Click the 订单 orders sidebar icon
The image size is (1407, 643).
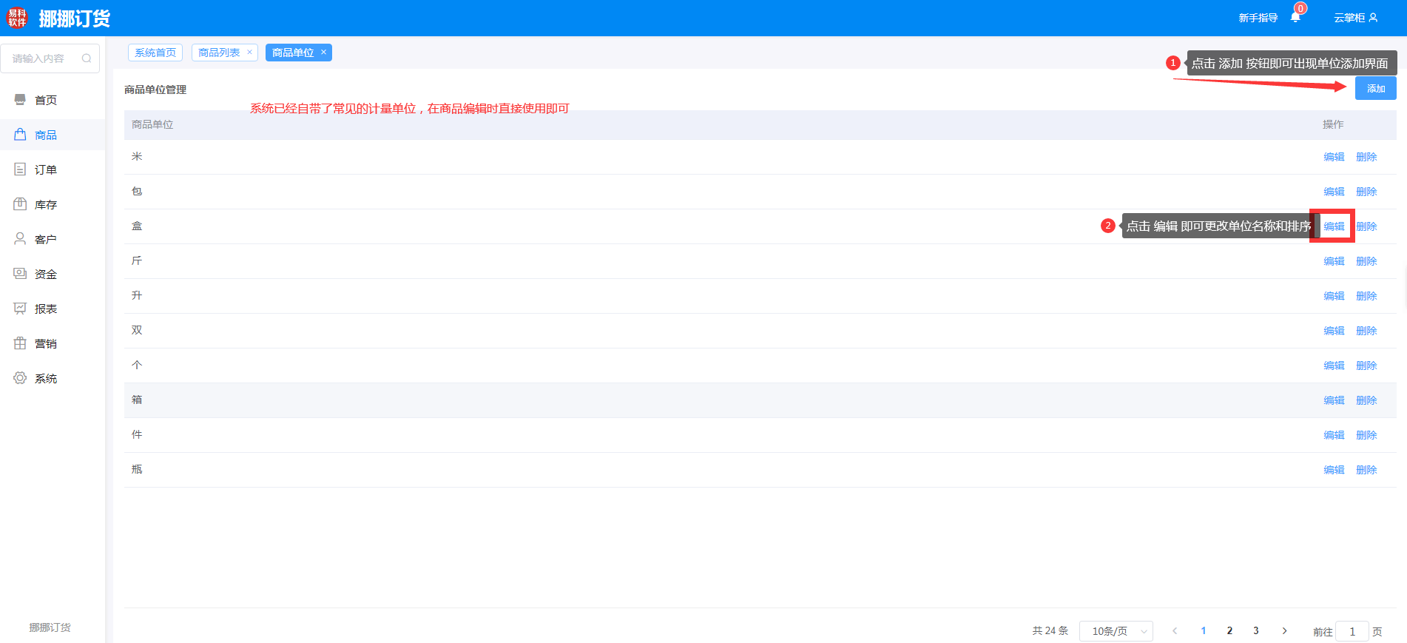[20, 169]
